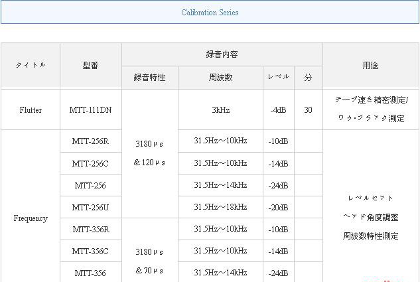This screenshot has height=282, width=420.
Task: Click the 用途 column header
Action: (370, 66)
